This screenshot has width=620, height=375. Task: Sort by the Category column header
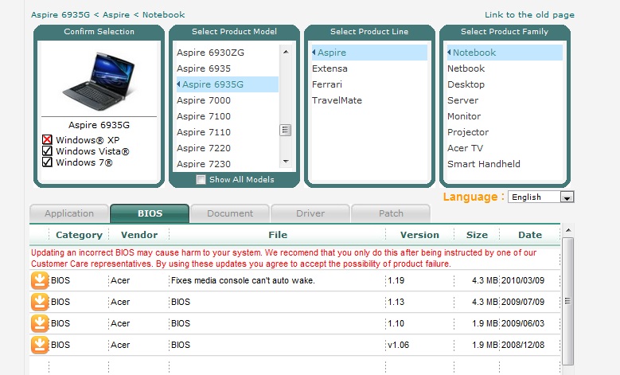point(79,235)
